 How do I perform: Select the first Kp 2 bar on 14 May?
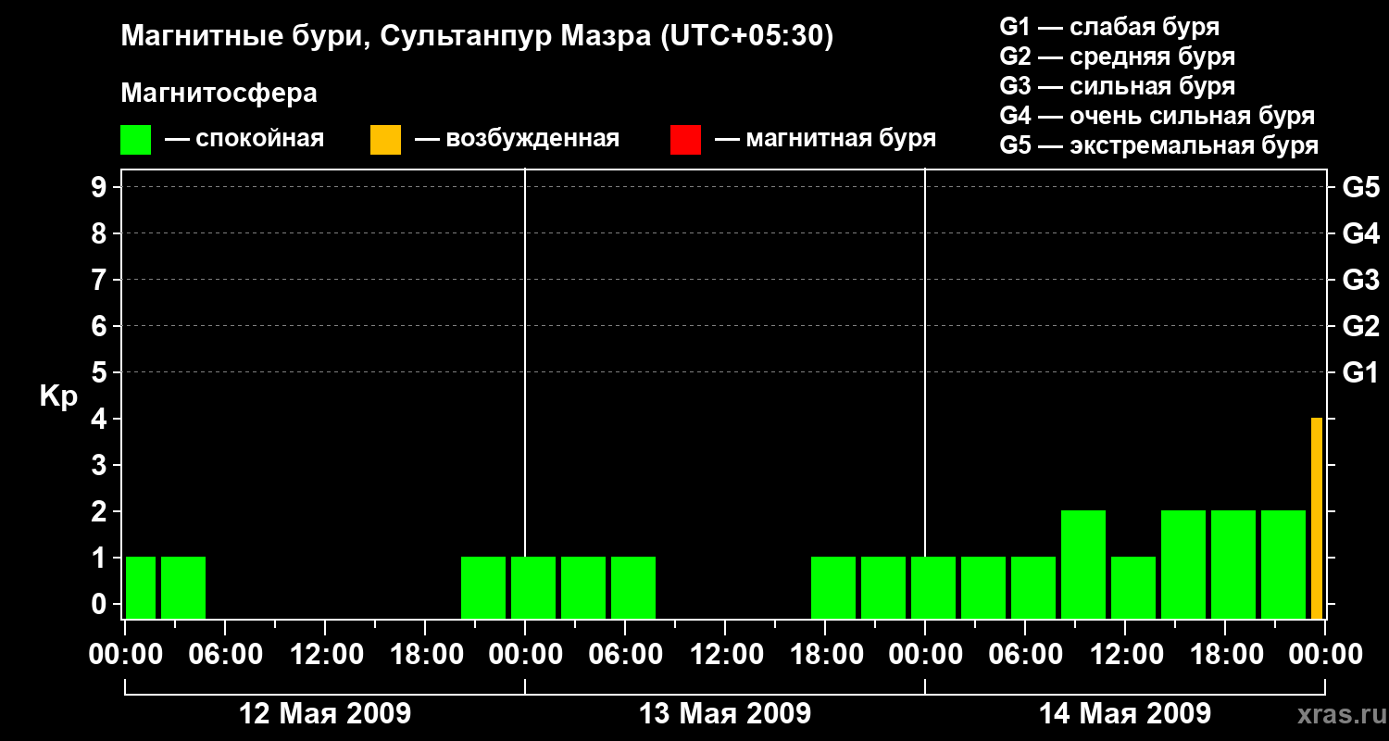(x=1082, y=564)
